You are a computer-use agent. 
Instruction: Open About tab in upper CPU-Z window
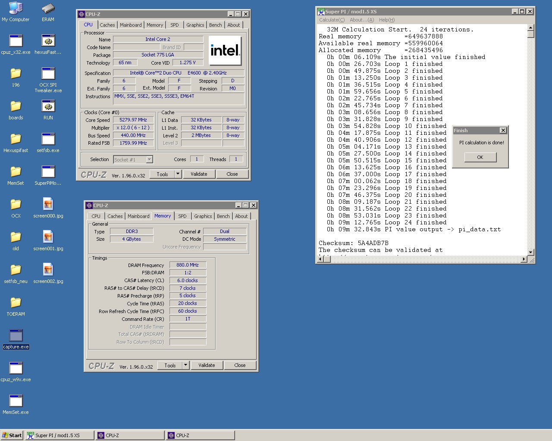coord(234,25)
